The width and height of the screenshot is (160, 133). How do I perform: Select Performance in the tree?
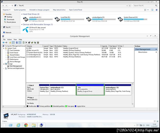[x=14, y=59]
